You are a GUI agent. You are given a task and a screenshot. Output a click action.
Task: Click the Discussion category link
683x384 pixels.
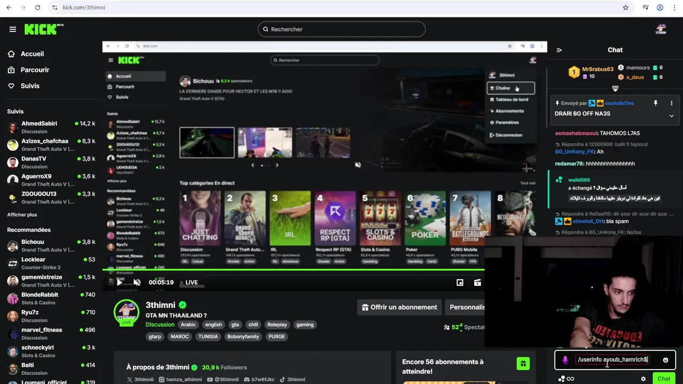[160, 324]
